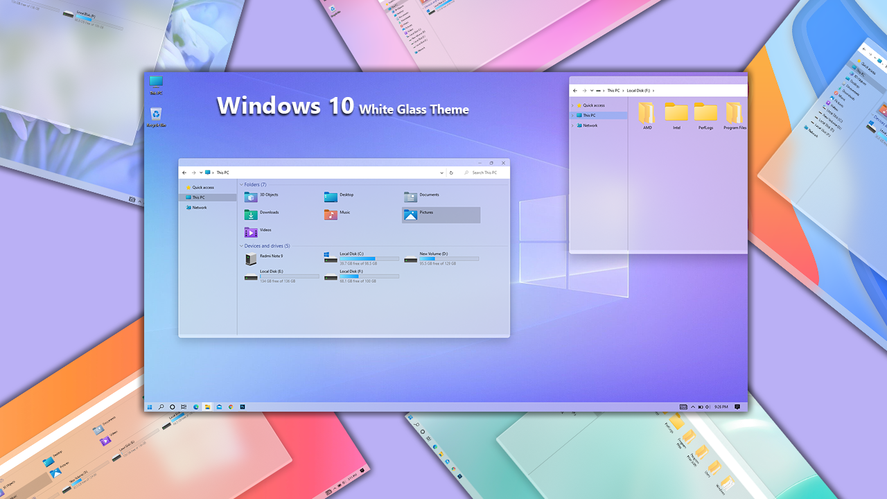
Task: Click This PC breadcrumb in Local Disk (F:) window
Action: coord(614,91)
